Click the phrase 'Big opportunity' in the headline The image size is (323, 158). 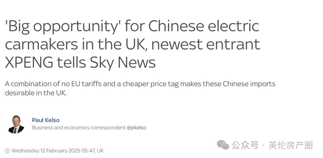point(63,27)
